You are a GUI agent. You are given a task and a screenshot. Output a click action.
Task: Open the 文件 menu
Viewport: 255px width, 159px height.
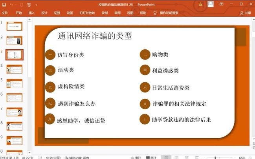tap(5, 13)
